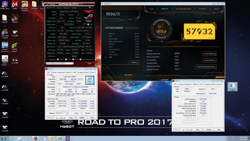Screen dimensions: 250x141
Task: Switch to the Sensors tab in GPU-Z
Action: point(59,8)
